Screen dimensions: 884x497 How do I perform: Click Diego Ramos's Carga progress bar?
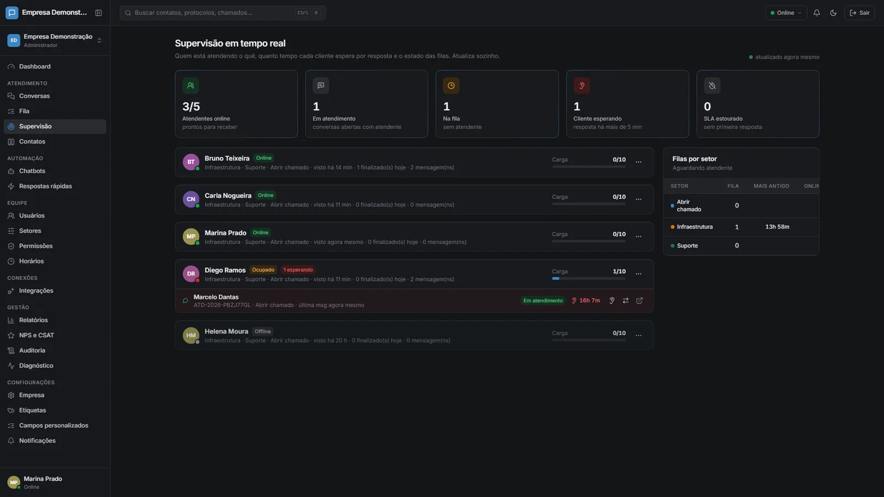589,278
